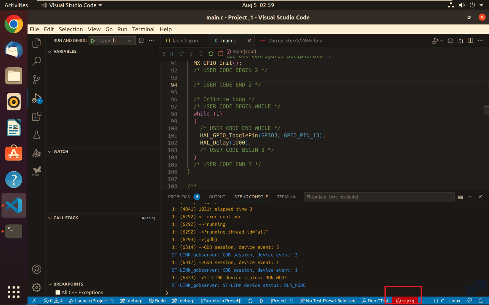Open Source Control view

[36, 80]
